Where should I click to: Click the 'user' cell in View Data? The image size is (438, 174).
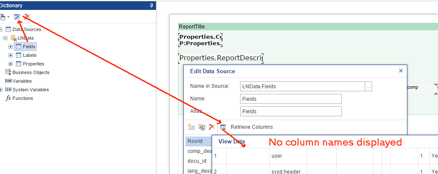288,156
